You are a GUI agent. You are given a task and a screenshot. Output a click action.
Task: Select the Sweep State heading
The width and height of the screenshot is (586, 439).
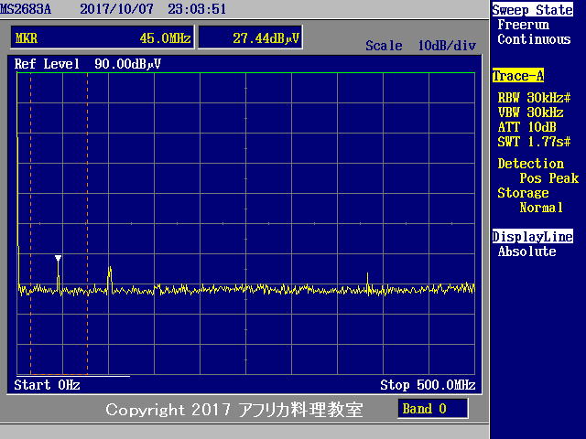[532, 10]
